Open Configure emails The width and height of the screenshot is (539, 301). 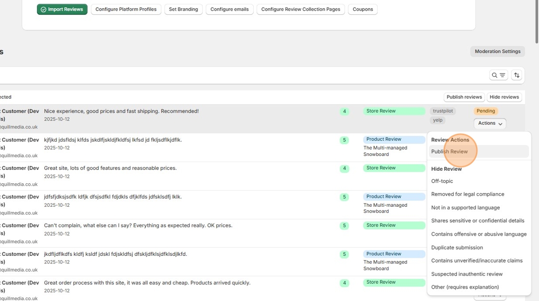point(230,9)
